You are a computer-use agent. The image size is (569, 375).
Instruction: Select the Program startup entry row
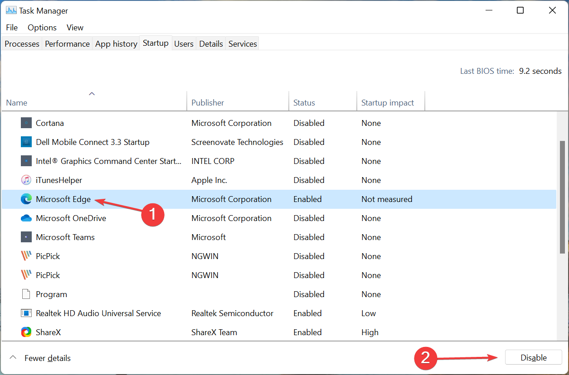pos(51,294)
